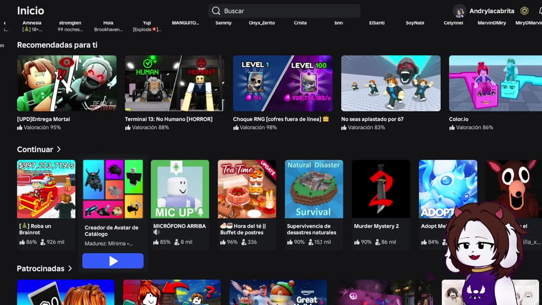542x305 pixels.
Task: Click Choque RNG cofres title
Action: click(x=281, y=119)
